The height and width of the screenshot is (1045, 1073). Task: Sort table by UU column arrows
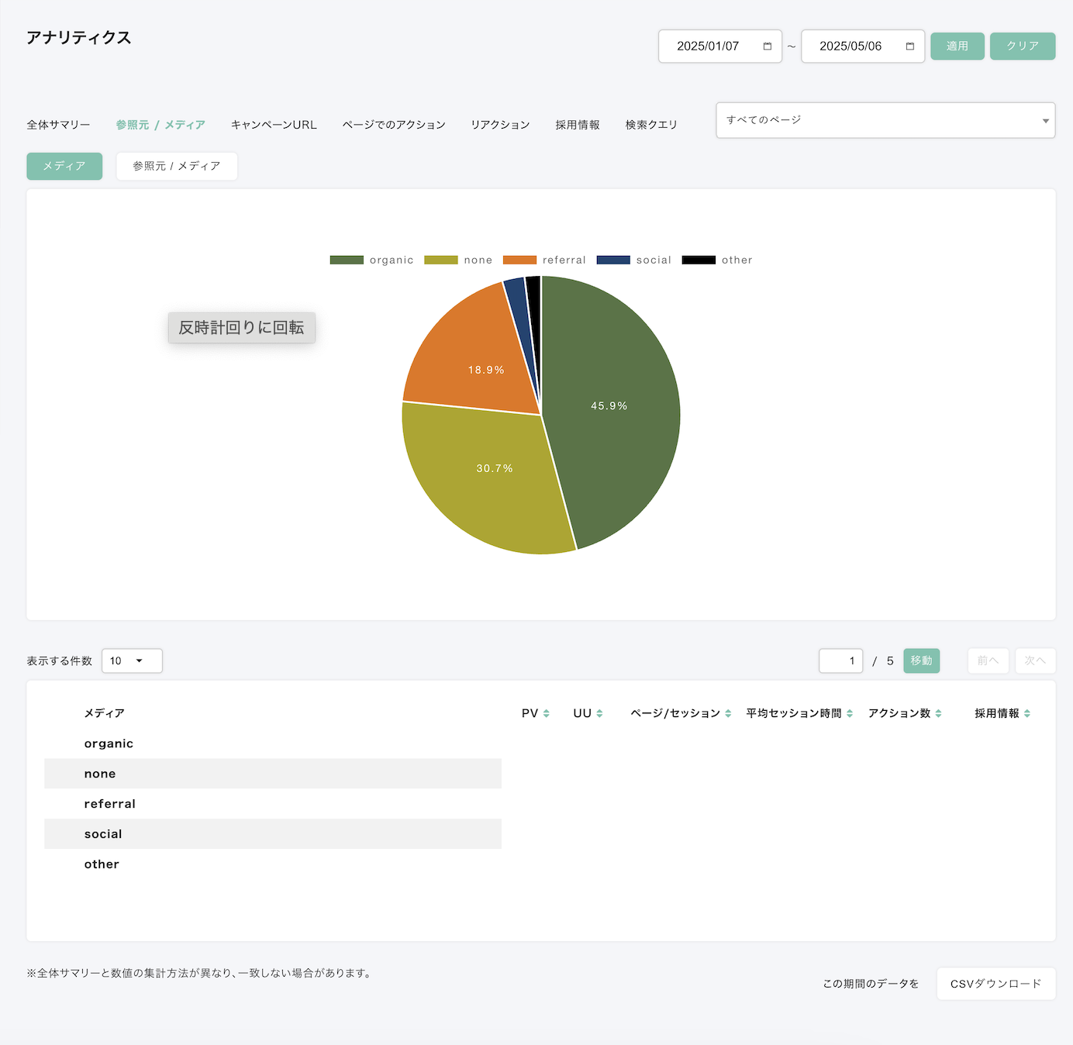(x=599, y=713)
